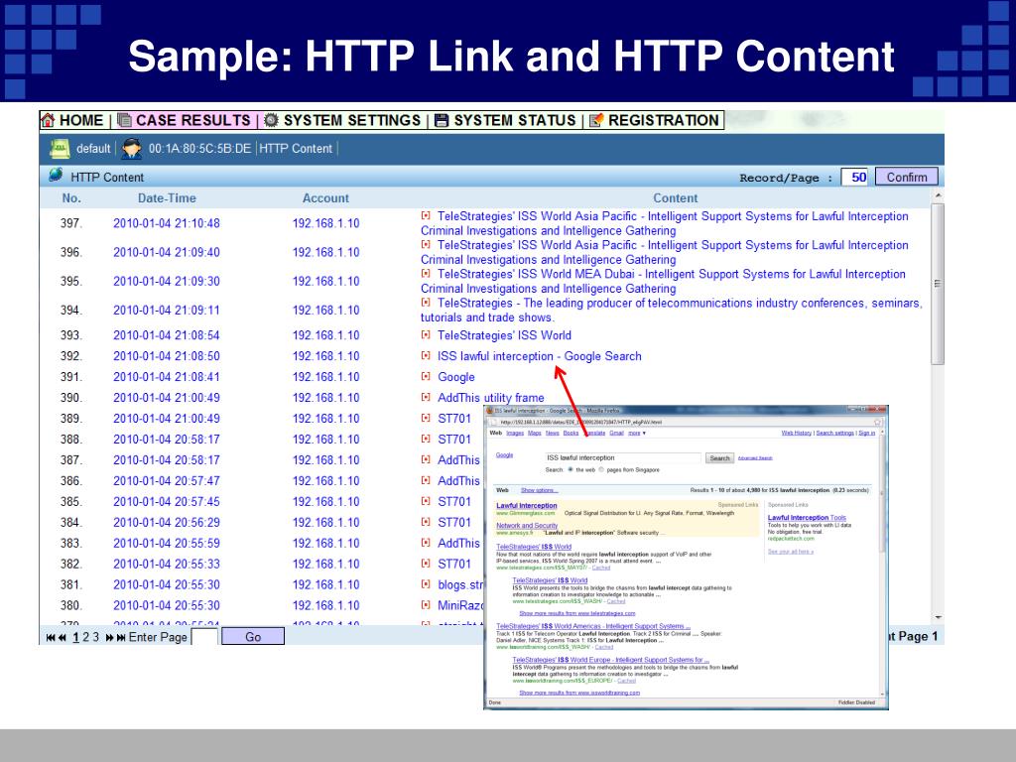Viewport: 1016px width, 762px height.
Task: Open SYSTEM STATUS in the menu bar
Action: (515, 120)
